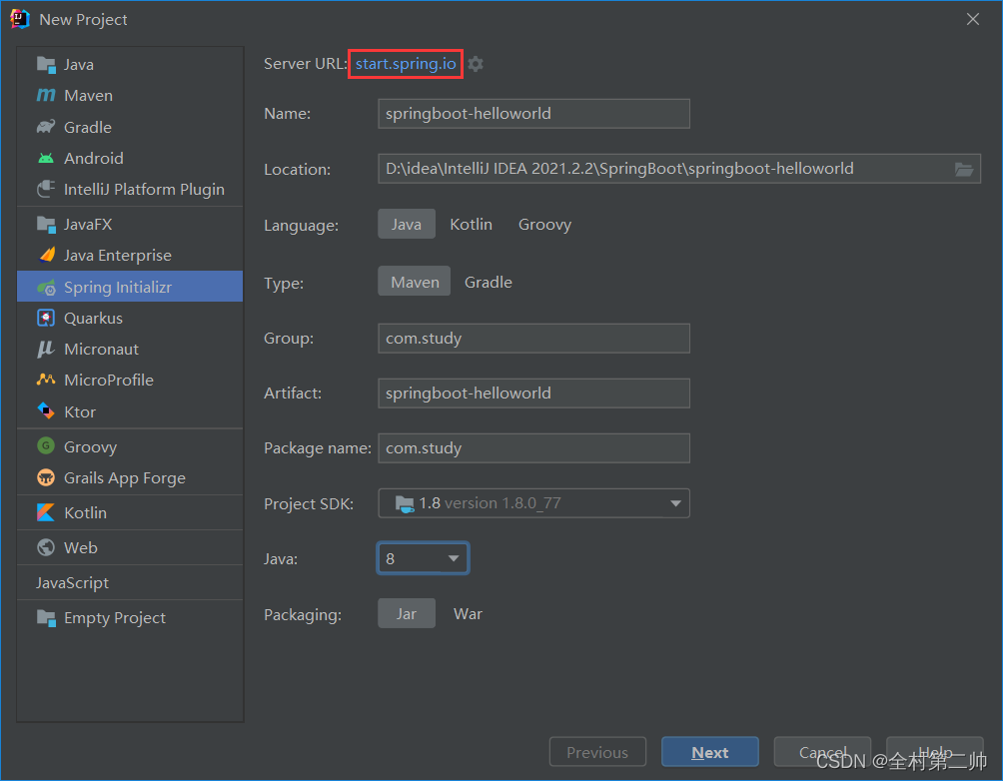This screenshot has height=781, width=1003.
Task: Select Java Enterprise in the project list
Action: (x=117, y=256)
